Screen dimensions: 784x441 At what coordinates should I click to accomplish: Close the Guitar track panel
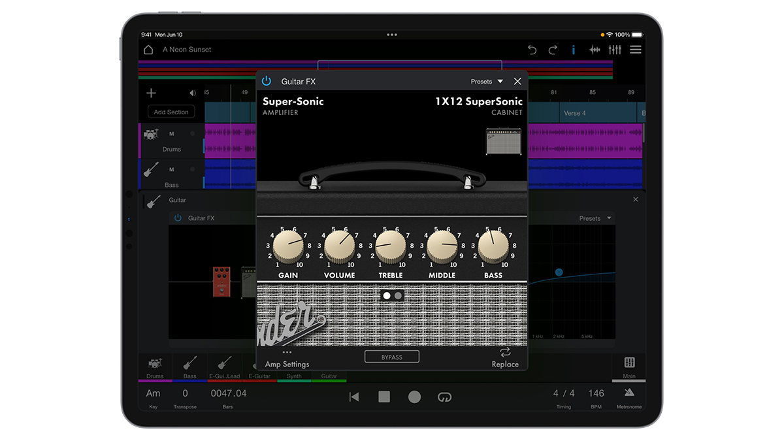coord(636,199)
